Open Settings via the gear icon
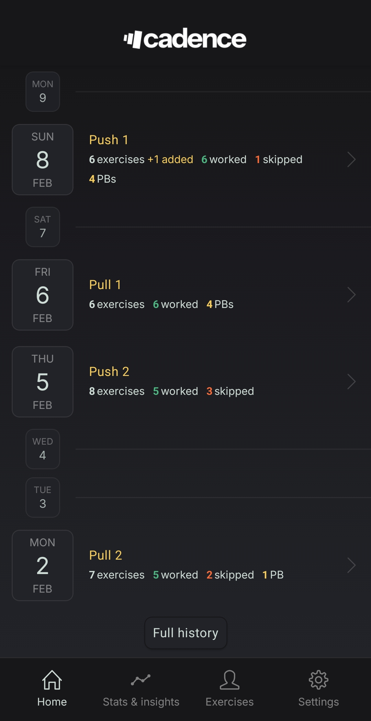 coord(318,680)
